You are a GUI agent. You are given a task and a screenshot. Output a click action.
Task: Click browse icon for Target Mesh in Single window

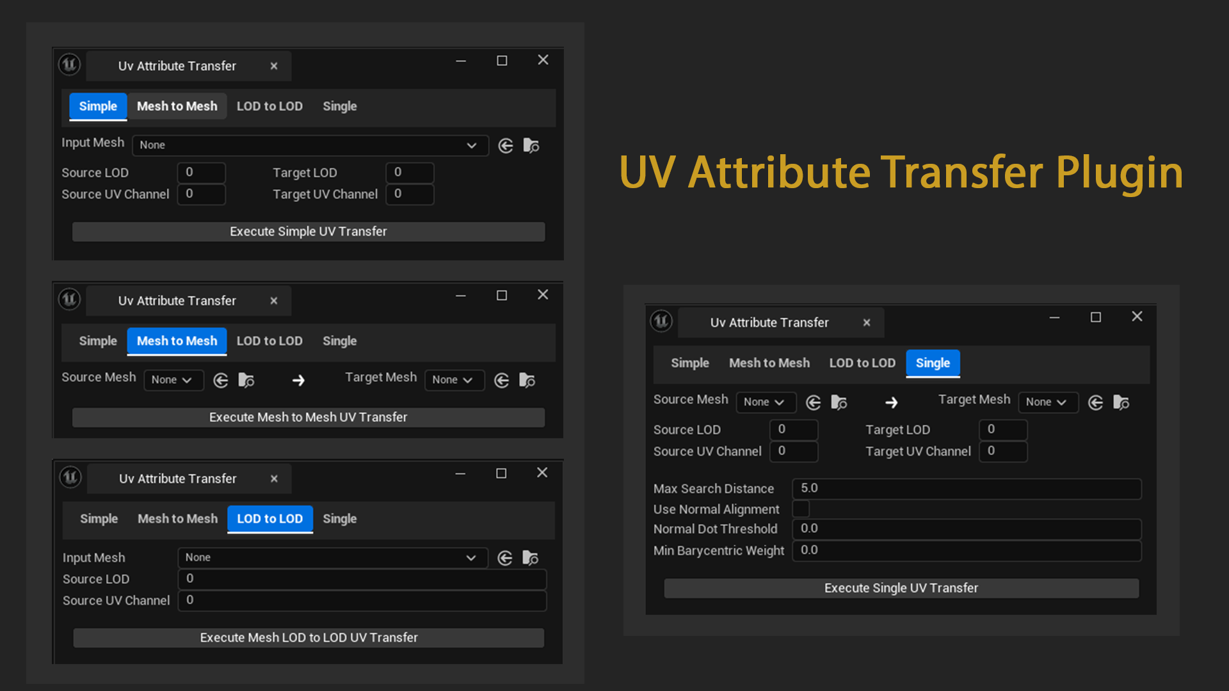point(1121,402)
